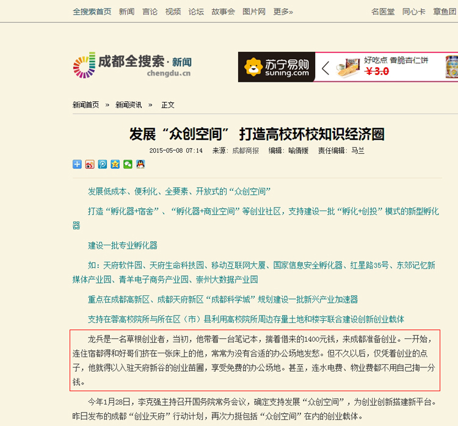Click left arrow in Suning ad
This screenshot has width=458, height=426.
(x=325, y=68)
